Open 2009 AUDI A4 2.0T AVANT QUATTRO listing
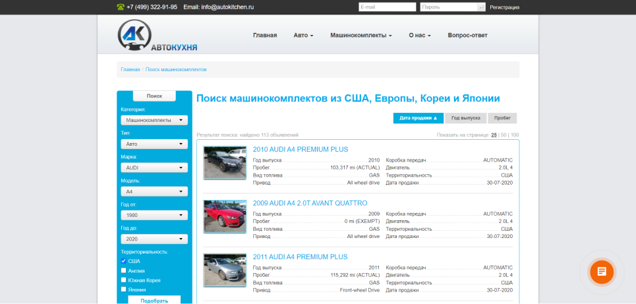The image size is (636, 304). (x=310, y=203)
